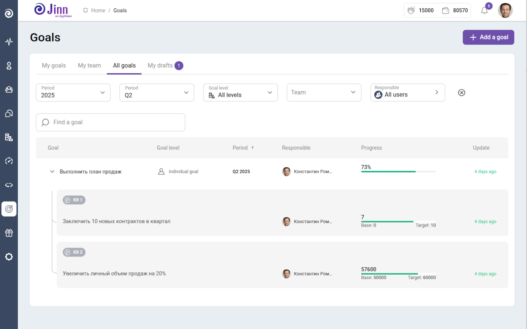Click the Find a goal search field
This screenshot has width=527, height=329.
tap(110, 122)
